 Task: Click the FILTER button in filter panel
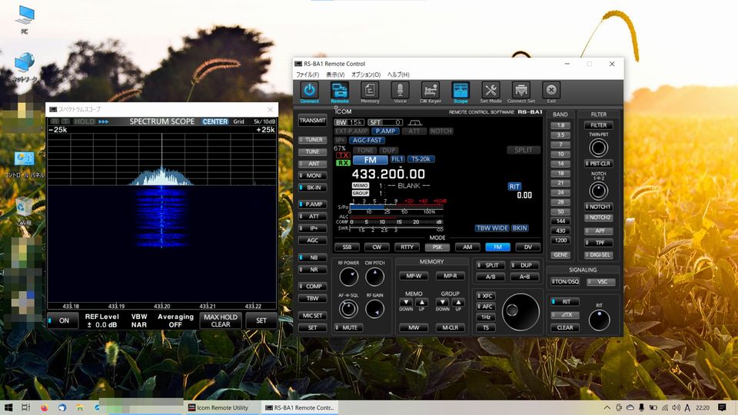[598, 125]
